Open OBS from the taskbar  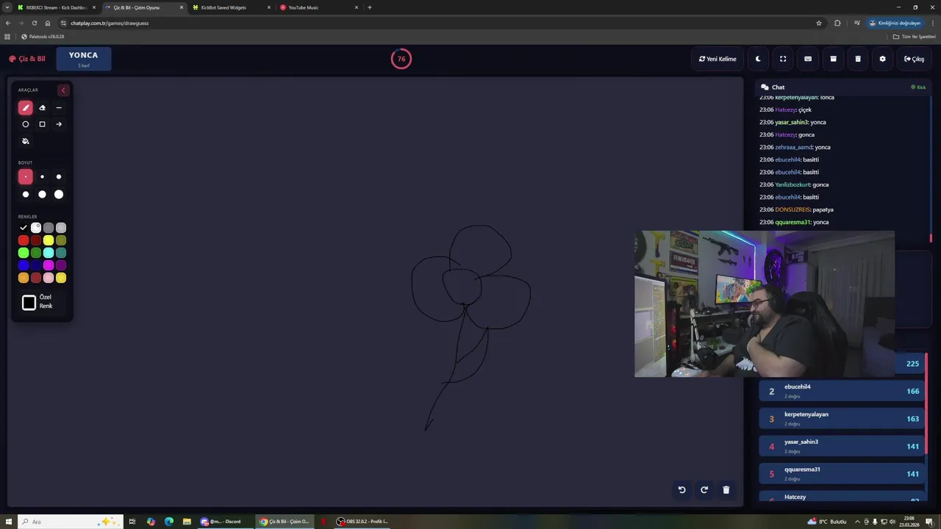[363, 522]
